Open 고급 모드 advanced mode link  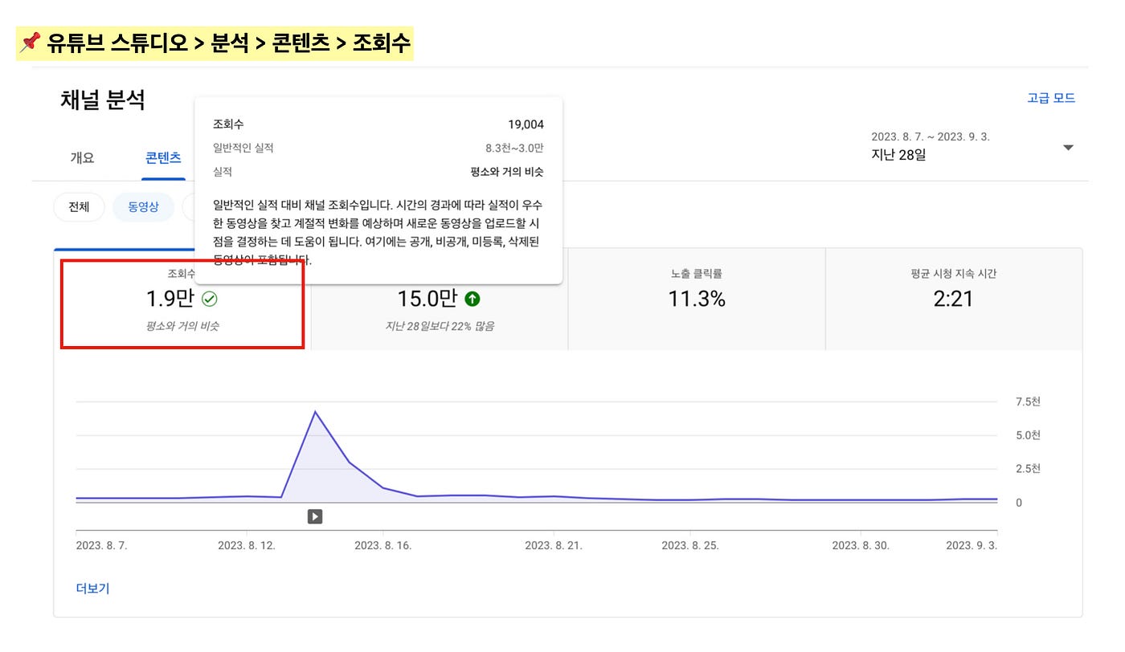1051,98
